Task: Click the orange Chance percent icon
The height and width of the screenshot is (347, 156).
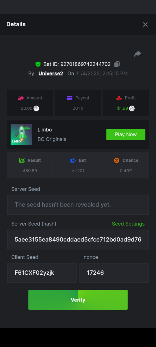Action: coord(117,160)
